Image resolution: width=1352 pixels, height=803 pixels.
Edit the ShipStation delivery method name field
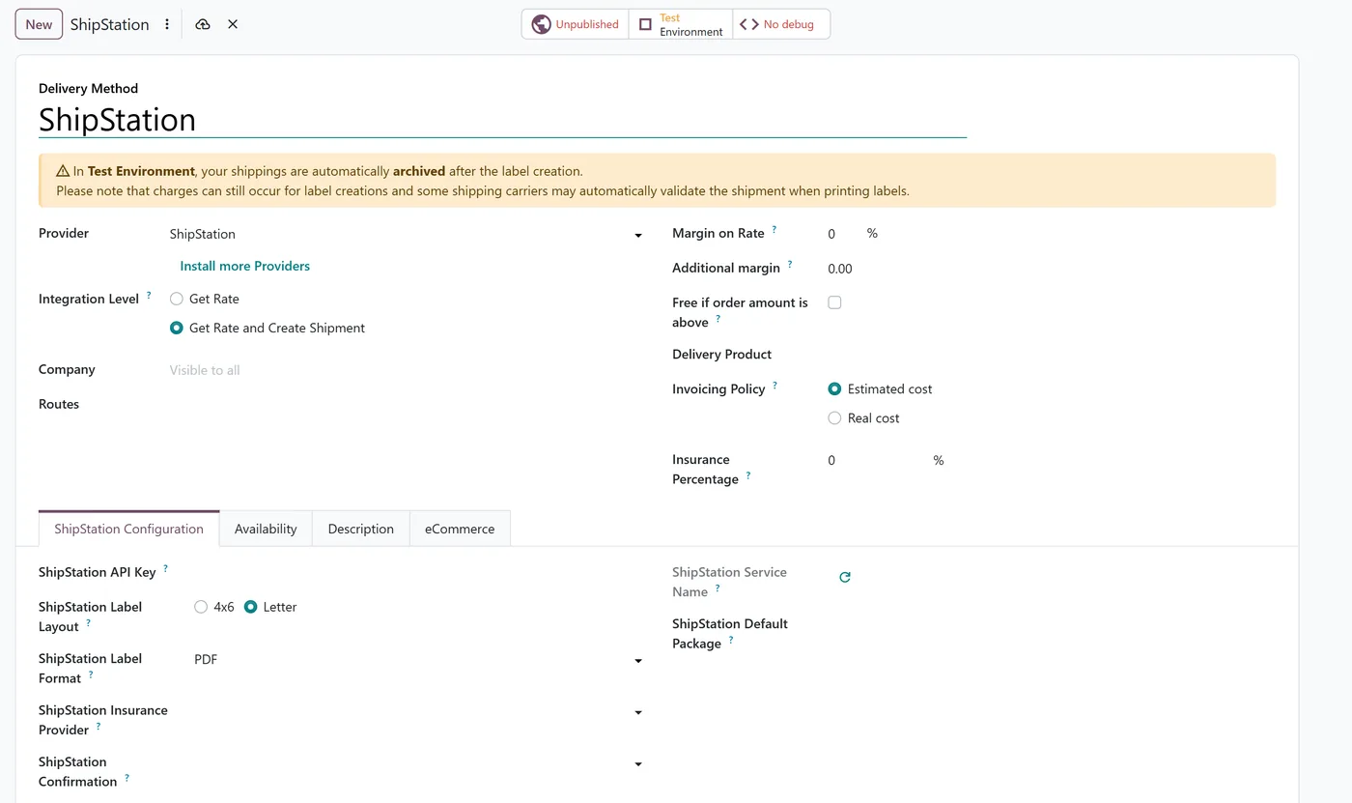click(502, 120)
